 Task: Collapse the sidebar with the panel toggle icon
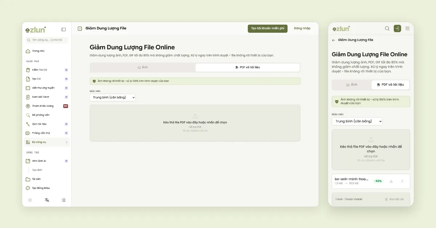pos(64,29)
